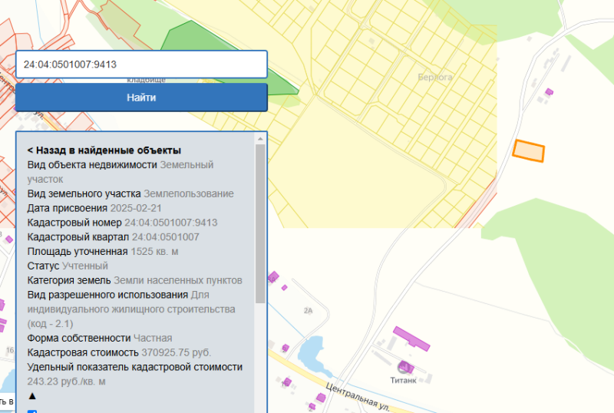Screen dimensions: 614x413
Task: Click the Найти search button
Action: [141, 97]
